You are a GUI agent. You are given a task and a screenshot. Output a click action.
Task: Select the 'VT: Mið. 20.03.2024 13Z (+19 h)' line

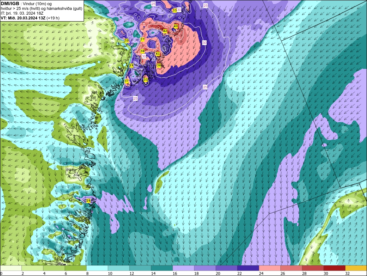30,18
